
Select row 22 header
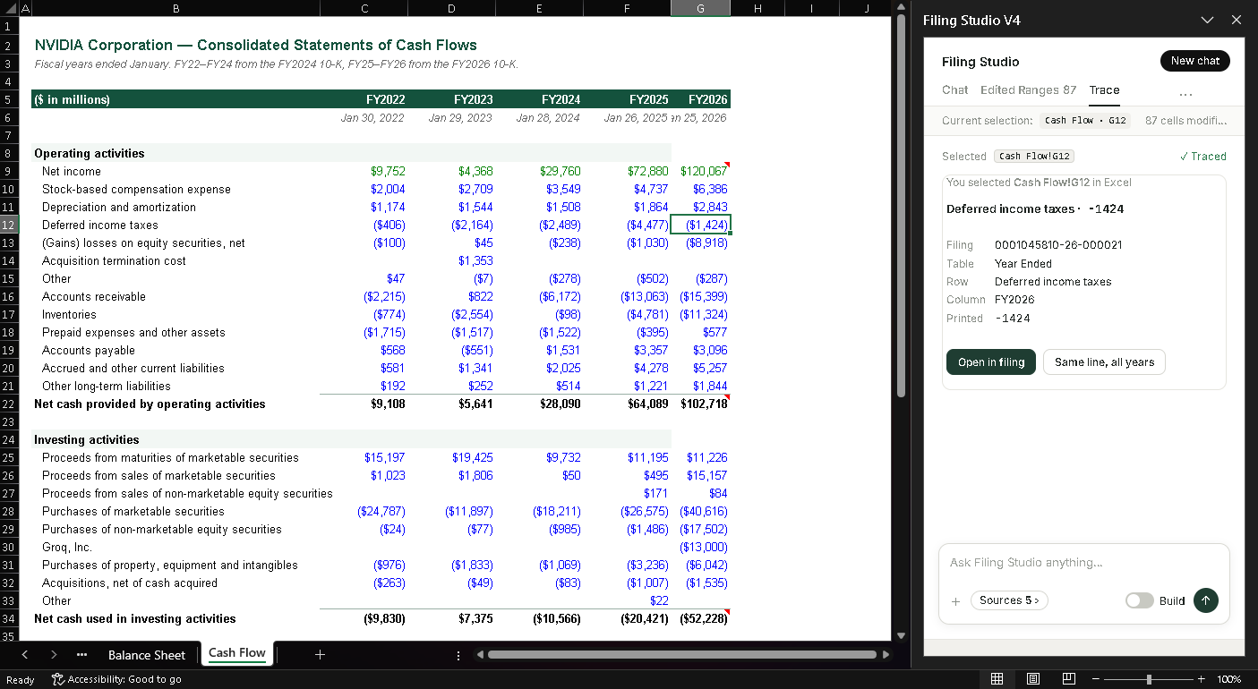(x=8, y=404)
